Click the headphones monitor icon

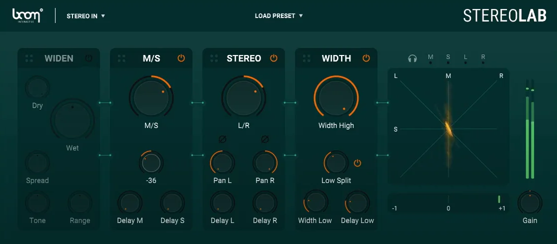pos(412,58)
